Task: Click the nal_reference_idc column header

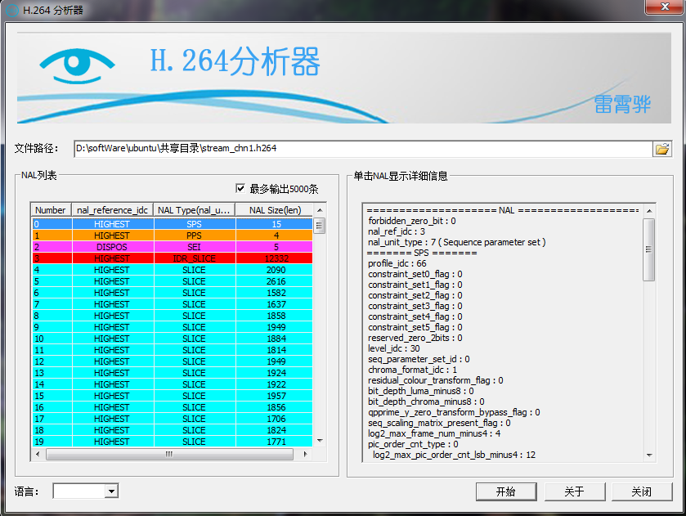Action: pos(110,209)
